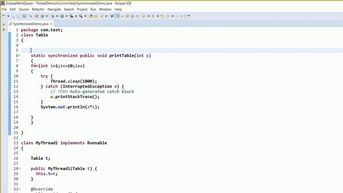Click the New Java Package icon

[x=37, y=16]
